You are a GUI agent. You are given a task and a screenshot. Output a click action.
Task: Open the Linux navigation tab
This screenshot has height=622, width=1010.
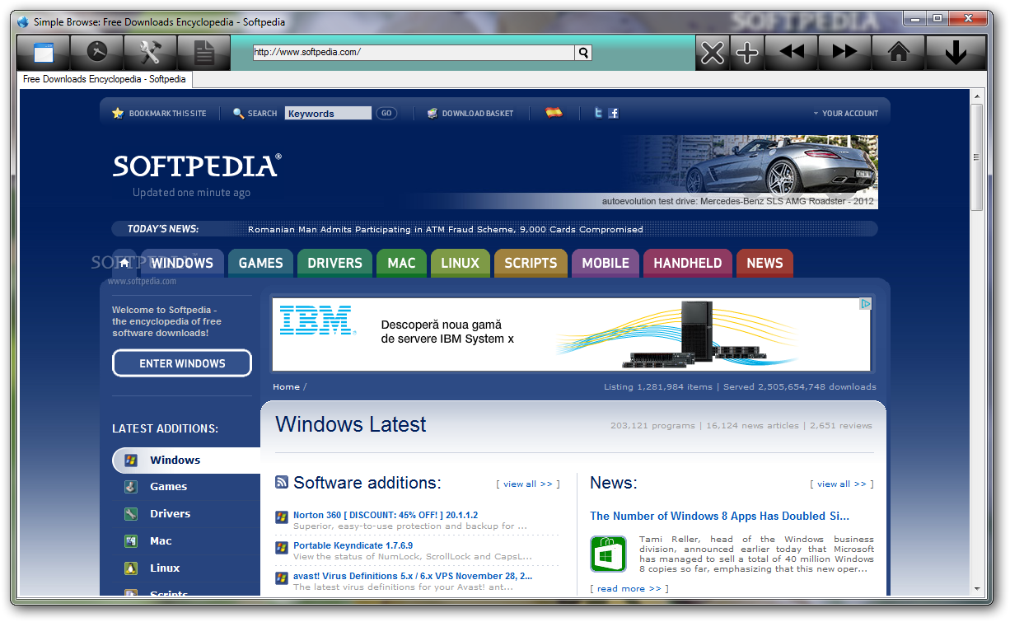(x=460, y=263)
